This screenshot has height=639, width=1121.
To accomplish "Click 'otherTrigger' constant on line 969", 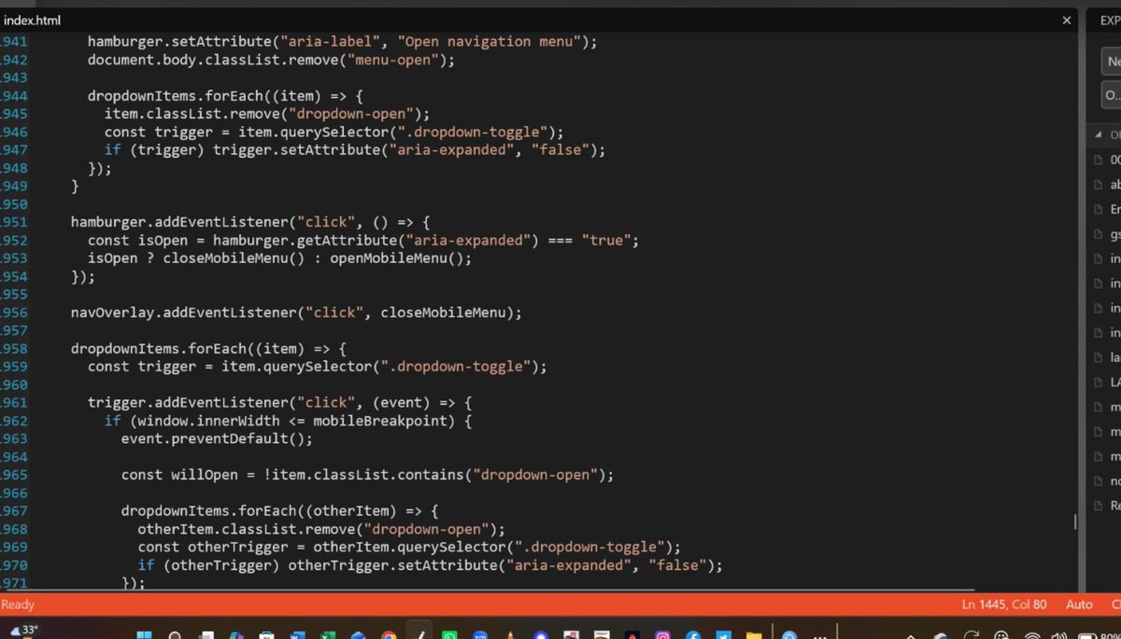I will pyautogui.click(x=238, y=547).
